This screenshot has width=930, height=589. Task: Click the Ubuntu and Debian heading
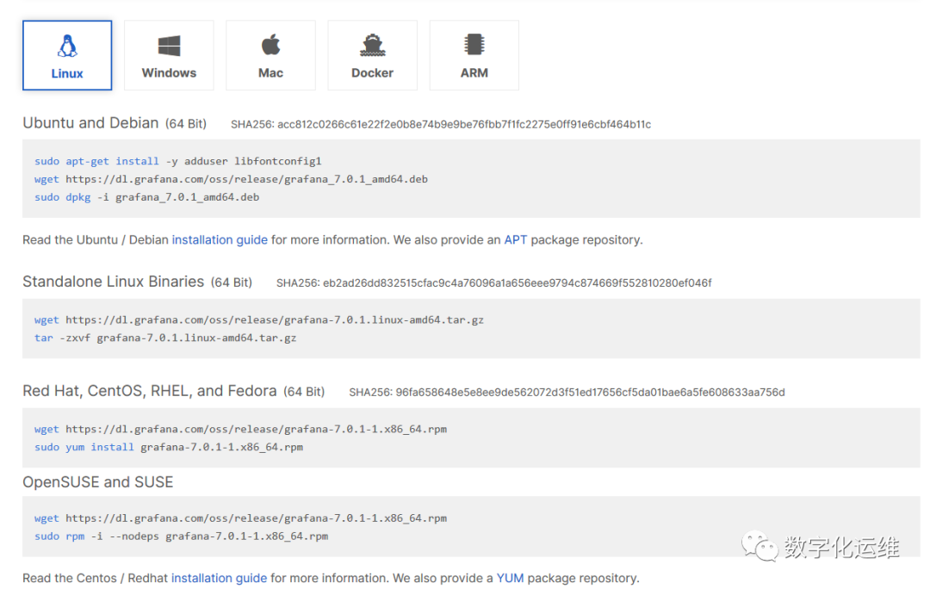90,123
